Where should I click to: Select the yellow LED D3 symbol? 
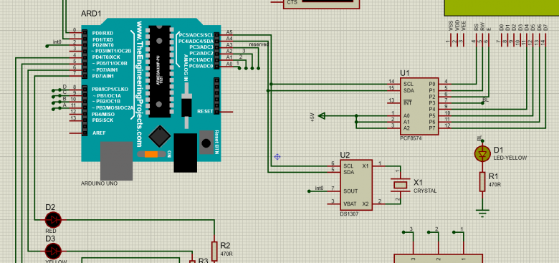coord(53,252)
